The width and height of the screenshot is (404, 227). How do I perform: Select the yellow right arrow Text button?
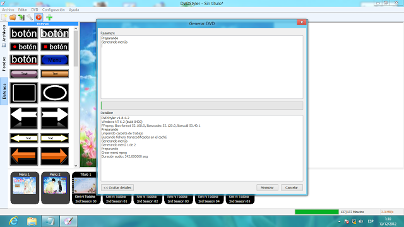pyautogui.click(x=55, y=138)
